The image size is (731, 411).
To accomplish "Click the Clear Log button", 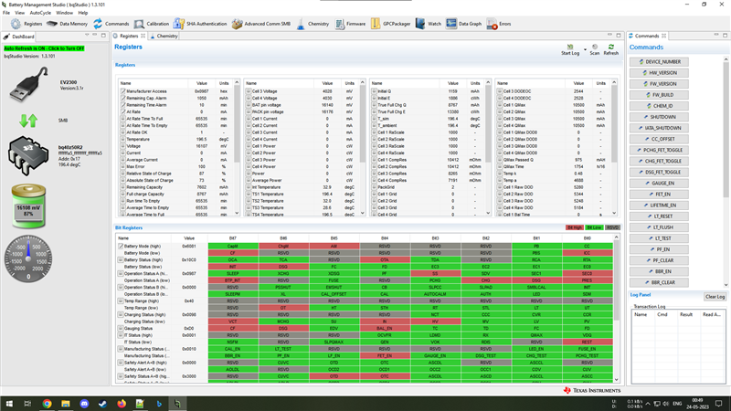I will tap(715, 297).
